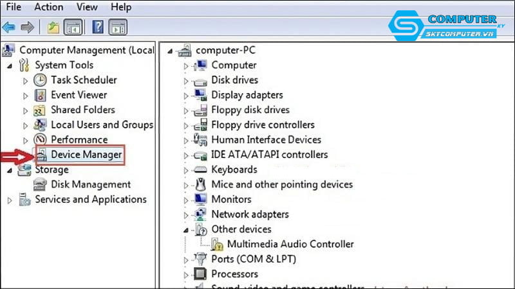This screenshot has width=515, height=289.
Task: Click the Mice and pointing devices icon
Action: [x=200, y=184]
